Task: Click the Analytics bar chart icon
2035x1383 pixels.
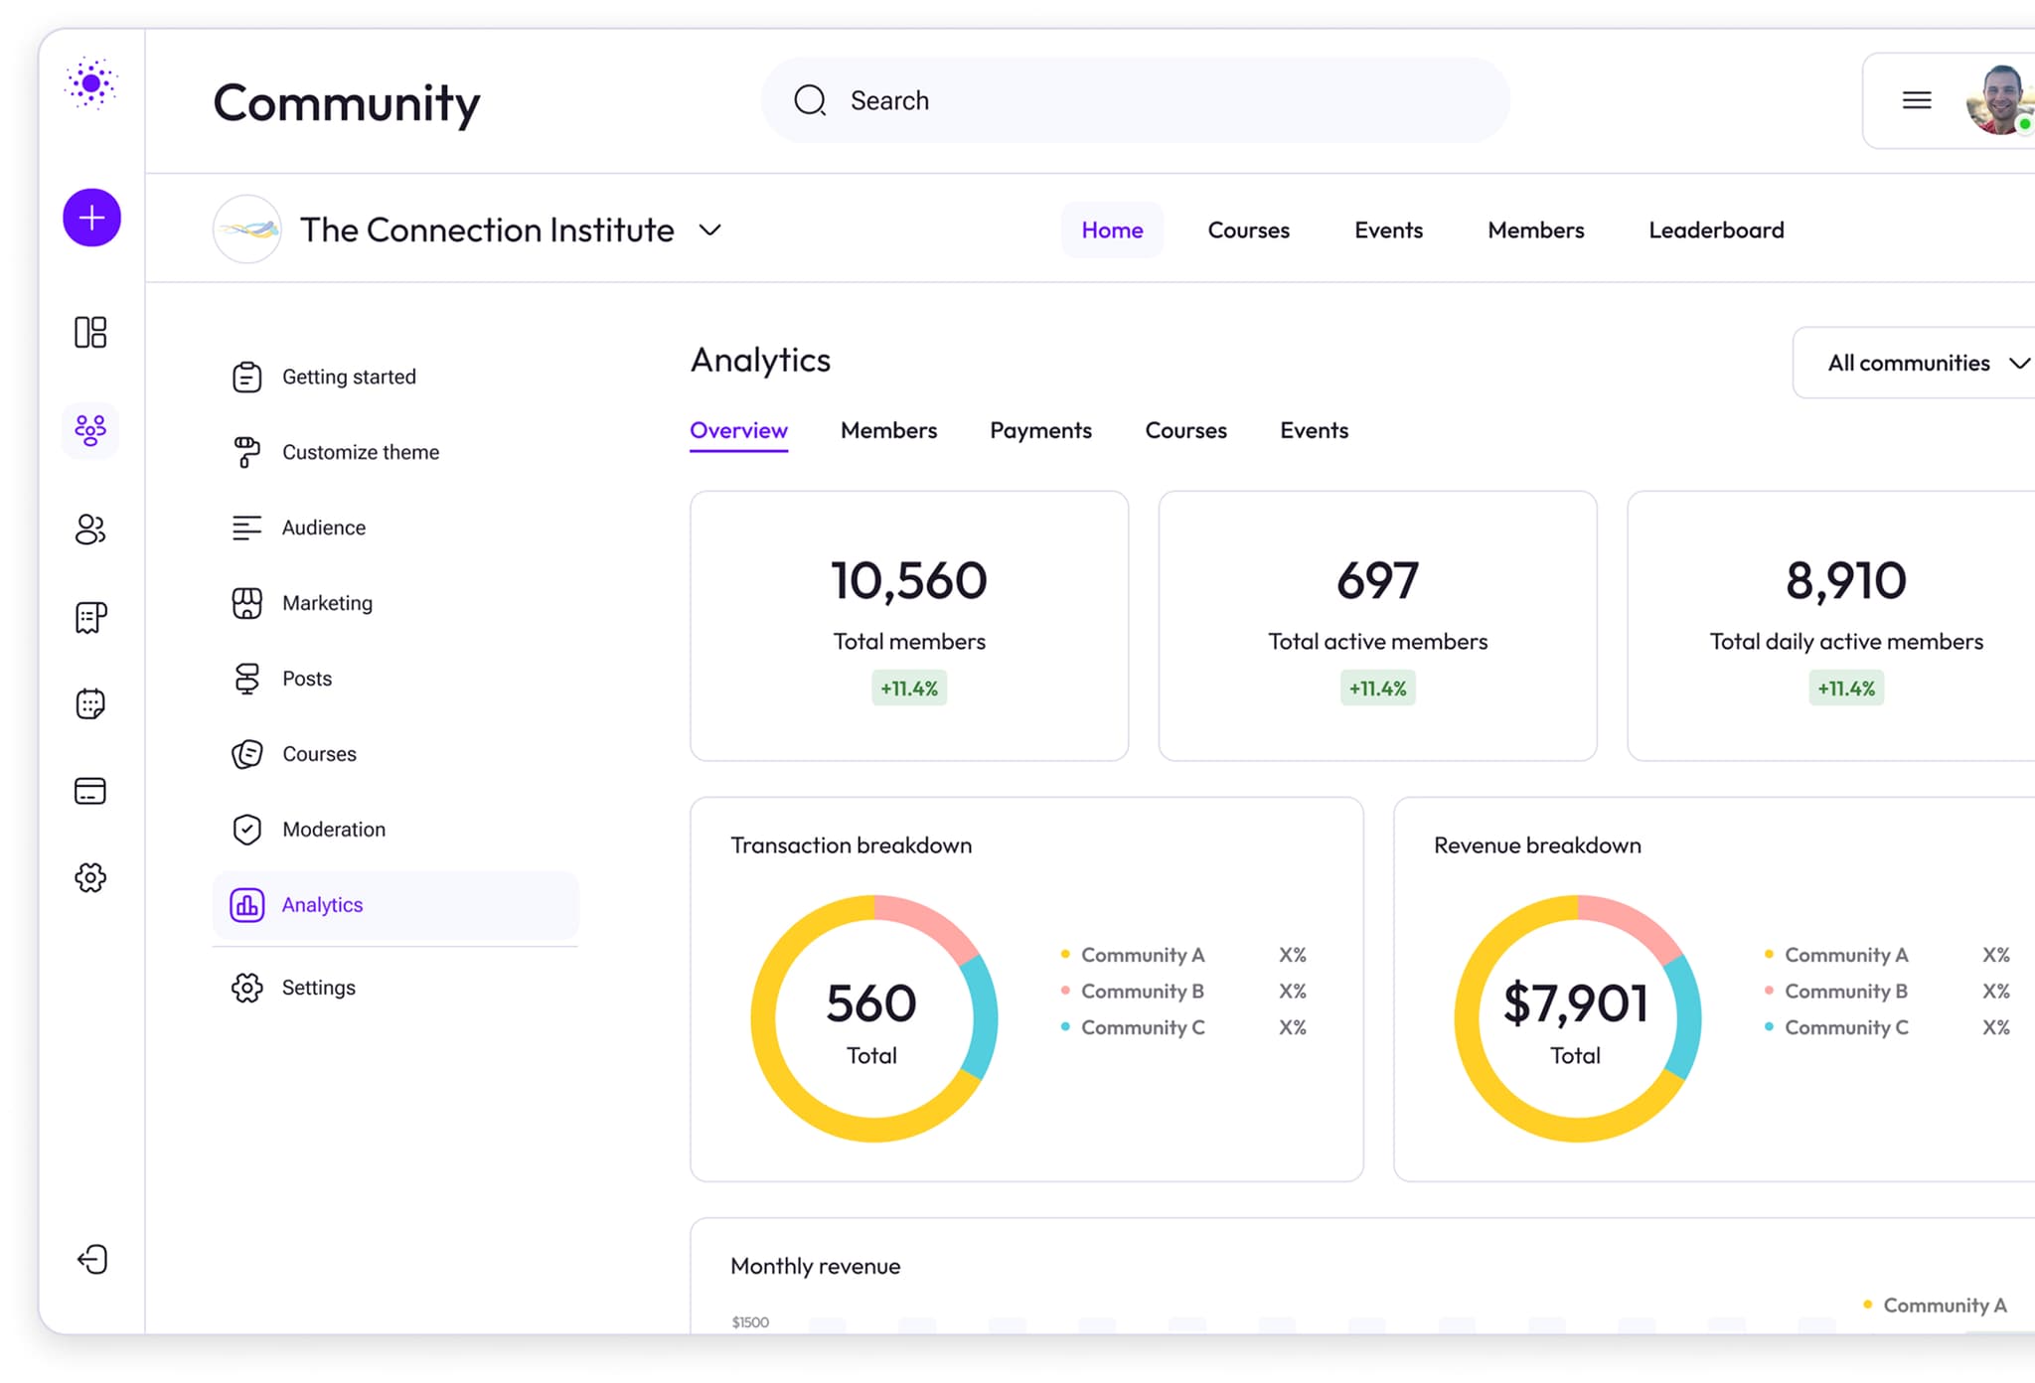Action: pyautogui.click(x=246, y=905)
